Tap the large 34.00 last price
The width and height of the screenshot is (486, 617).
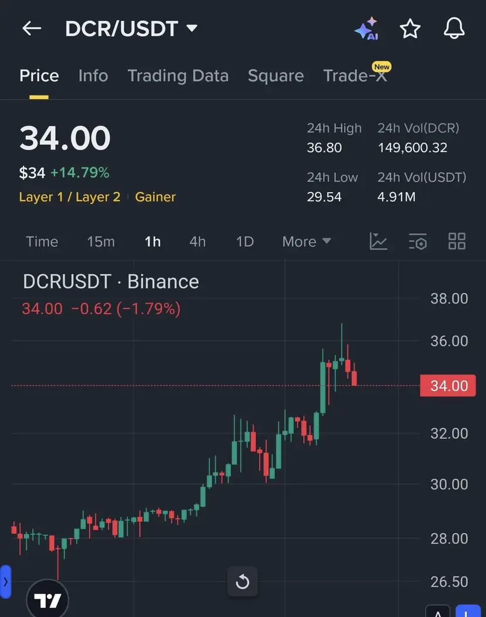[65, 138]
